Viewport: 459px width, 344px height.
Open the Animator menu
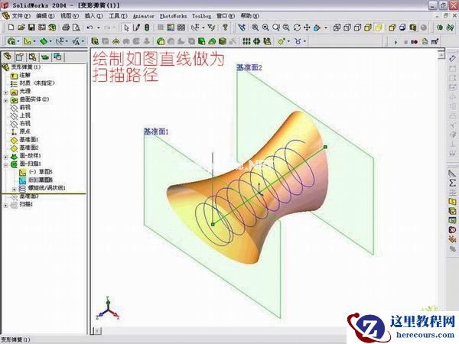coord(144,16)
